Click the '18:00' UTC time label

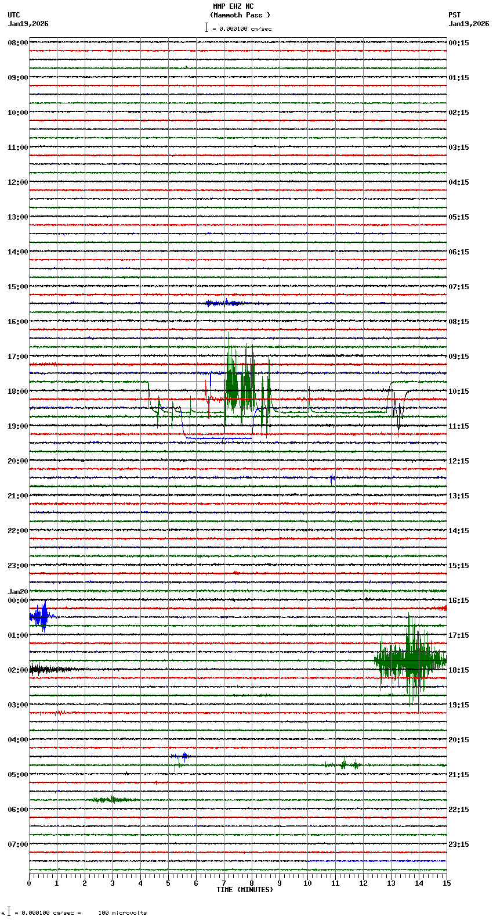18,391
